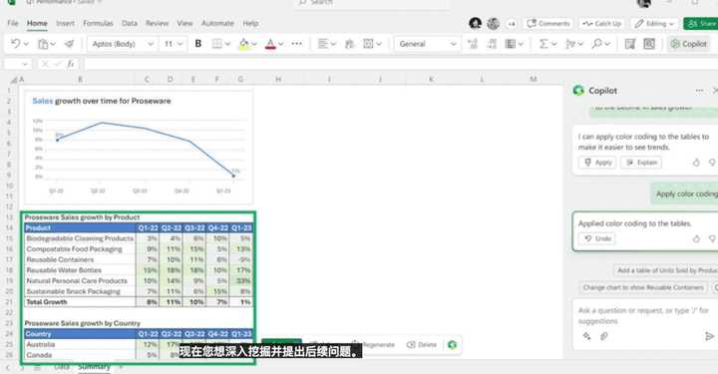Click the 'Total Growth' row label cell
This screenshot has width=718, height=374.
pyautogui.click(x=80, y=302)
